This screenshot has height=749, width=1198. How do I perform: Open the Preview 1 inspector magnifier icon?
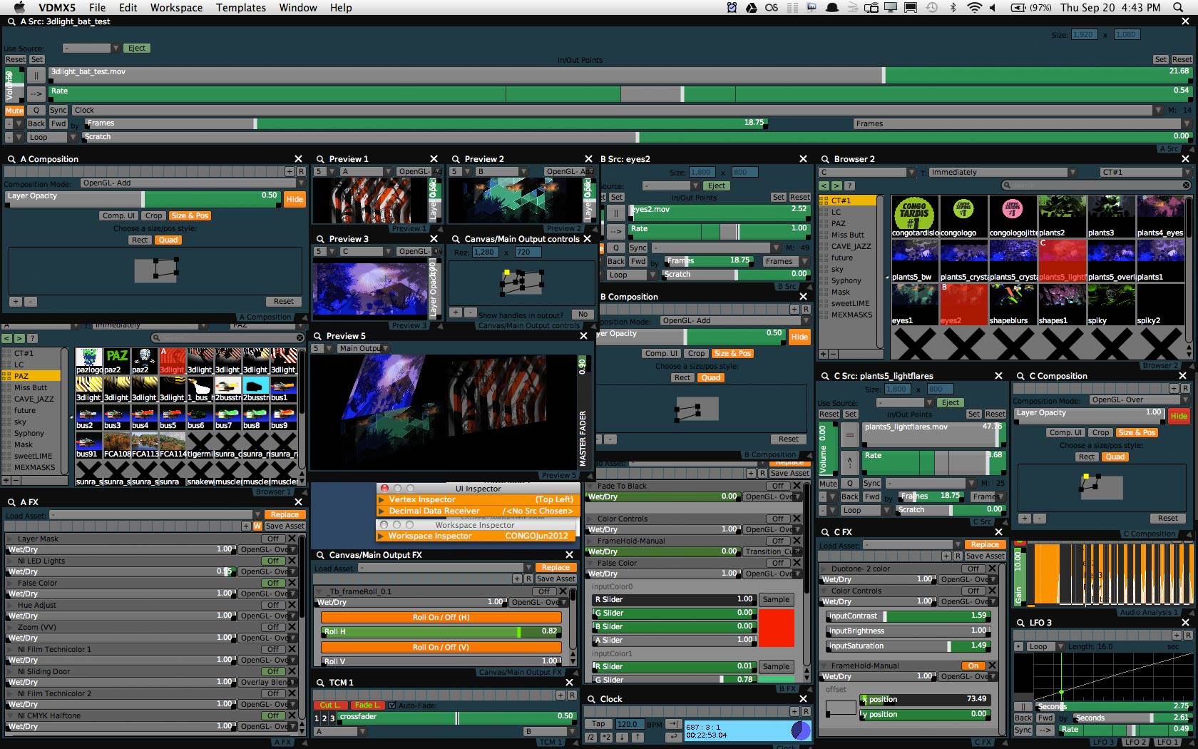(320, 159)
